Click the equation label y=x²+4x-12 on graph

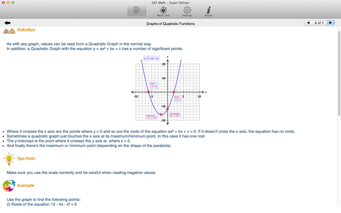tap(151, 58)
